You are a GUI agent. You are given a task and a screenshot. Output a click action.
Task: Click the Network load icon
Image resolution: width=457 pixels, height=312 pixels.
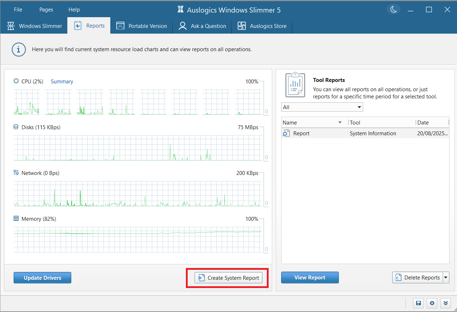point(16,173)
